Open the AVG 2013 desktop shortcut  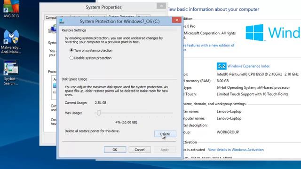point(11,8)
